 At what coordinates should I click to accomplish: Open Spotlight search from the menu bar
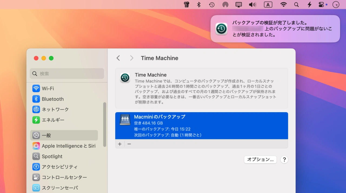click(x=296, y=4)
